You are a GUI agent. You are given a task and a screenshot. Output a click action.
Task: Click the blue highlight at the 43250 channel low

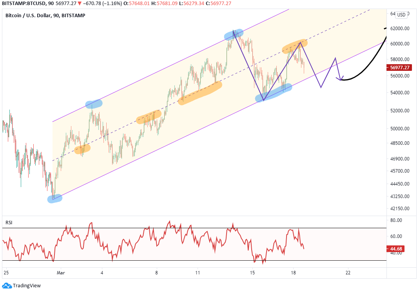click(x=55, y=198)
